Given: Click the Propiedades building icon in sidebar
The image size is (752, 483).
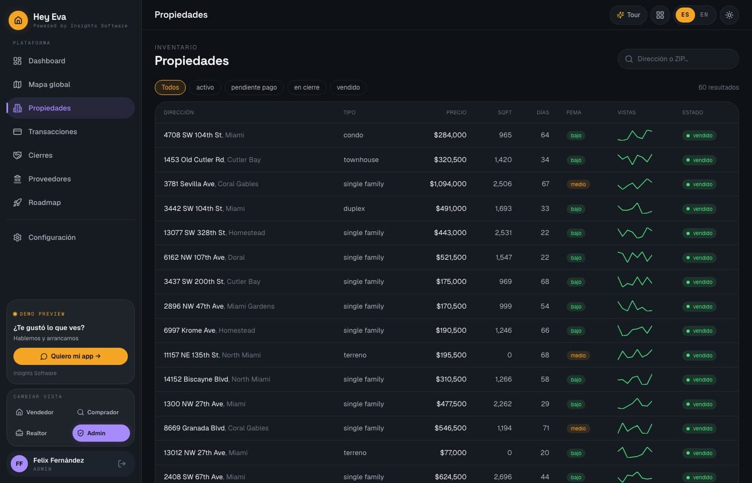Looking at the screenshot, I should pos(18,108).
